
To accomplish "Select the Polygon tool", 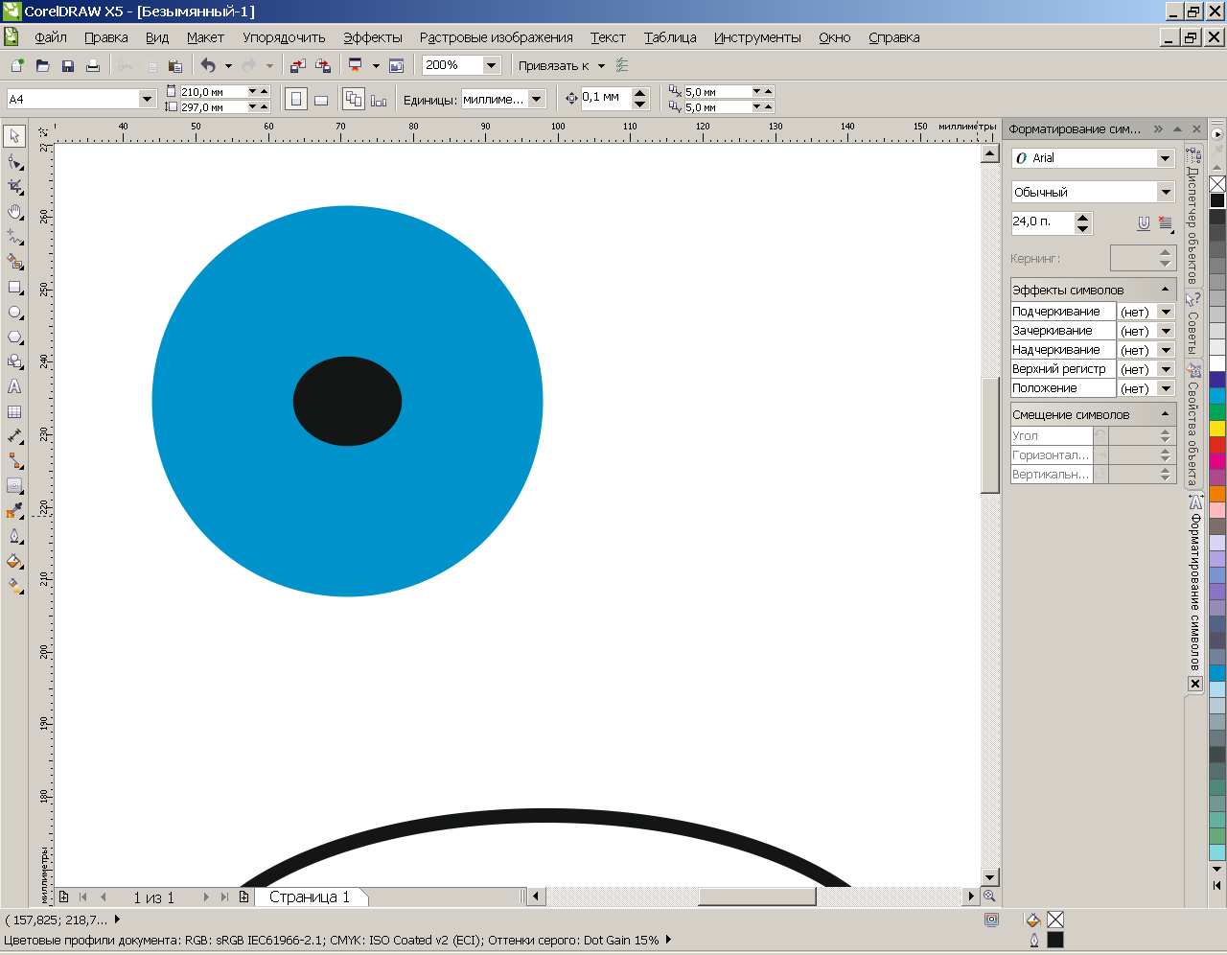I will [14, 338].
